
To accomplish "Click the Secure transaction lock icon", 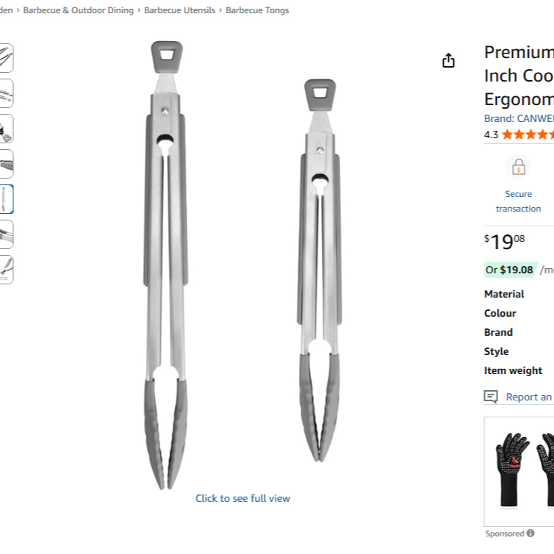I will (x=519, y=168).
